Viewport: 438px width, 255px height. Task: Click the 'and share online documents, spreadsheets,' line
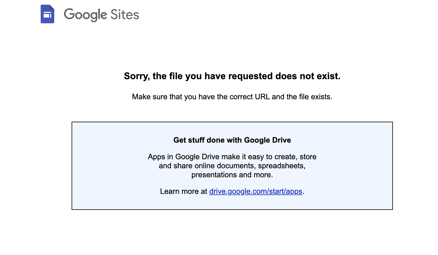tap(232, 166)
